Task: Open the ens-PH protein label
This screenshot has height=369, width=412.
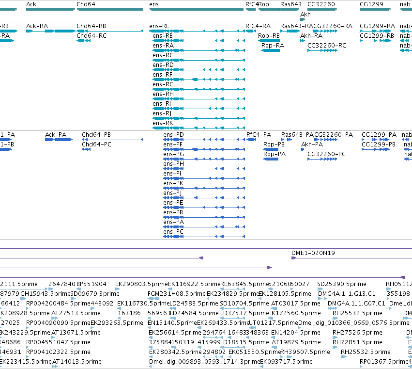Action: point(173,164)
